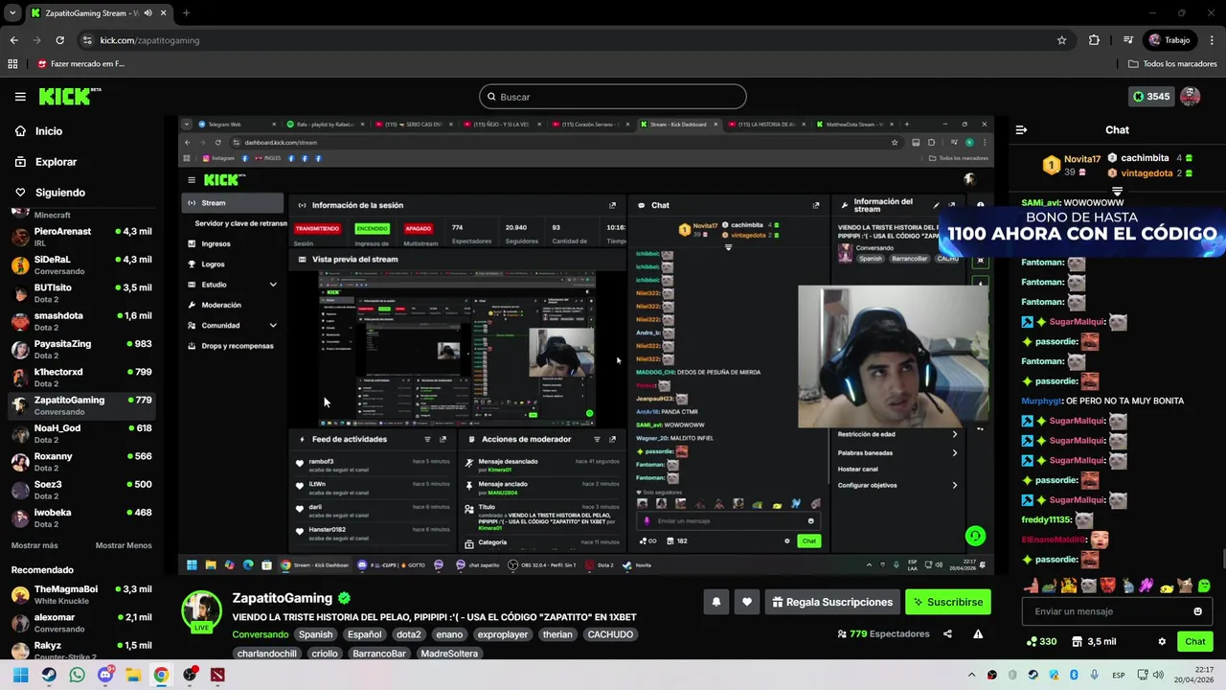The height and width of the screenshot is (690, 1226).
Task: Open the BUTIsito channel in sidebar
Action: tap(82, 292)
